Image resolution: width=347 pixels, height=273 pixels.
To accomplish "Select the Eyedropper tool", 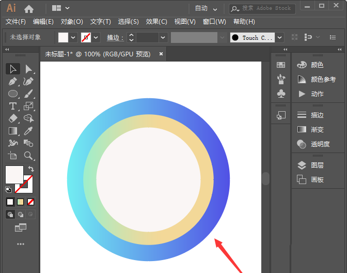I will 28,131.
